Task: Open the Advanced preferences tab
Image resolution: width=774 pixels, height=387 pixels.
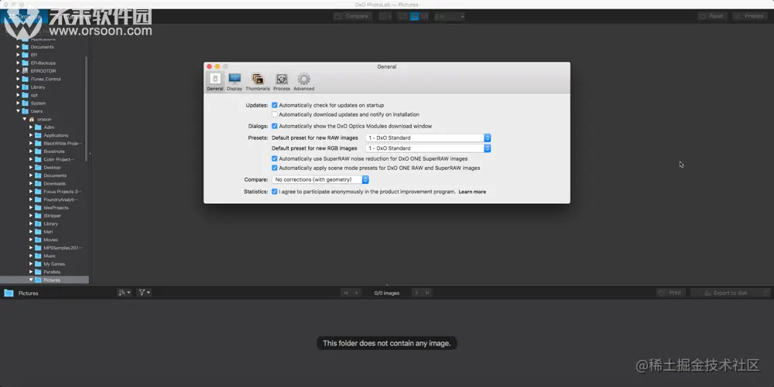Action: click(x=303, y=82)
